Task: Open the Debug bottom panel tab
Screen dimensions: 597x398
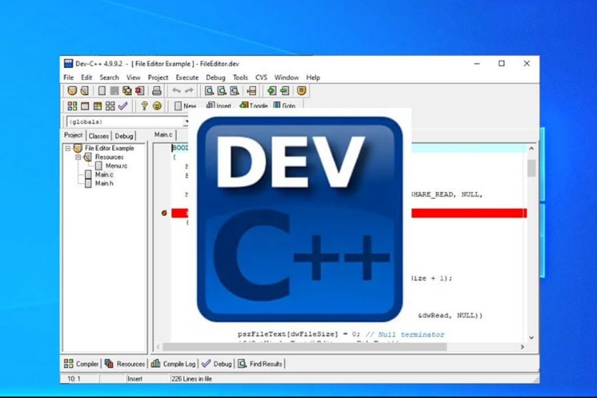Action: (217, 364)
